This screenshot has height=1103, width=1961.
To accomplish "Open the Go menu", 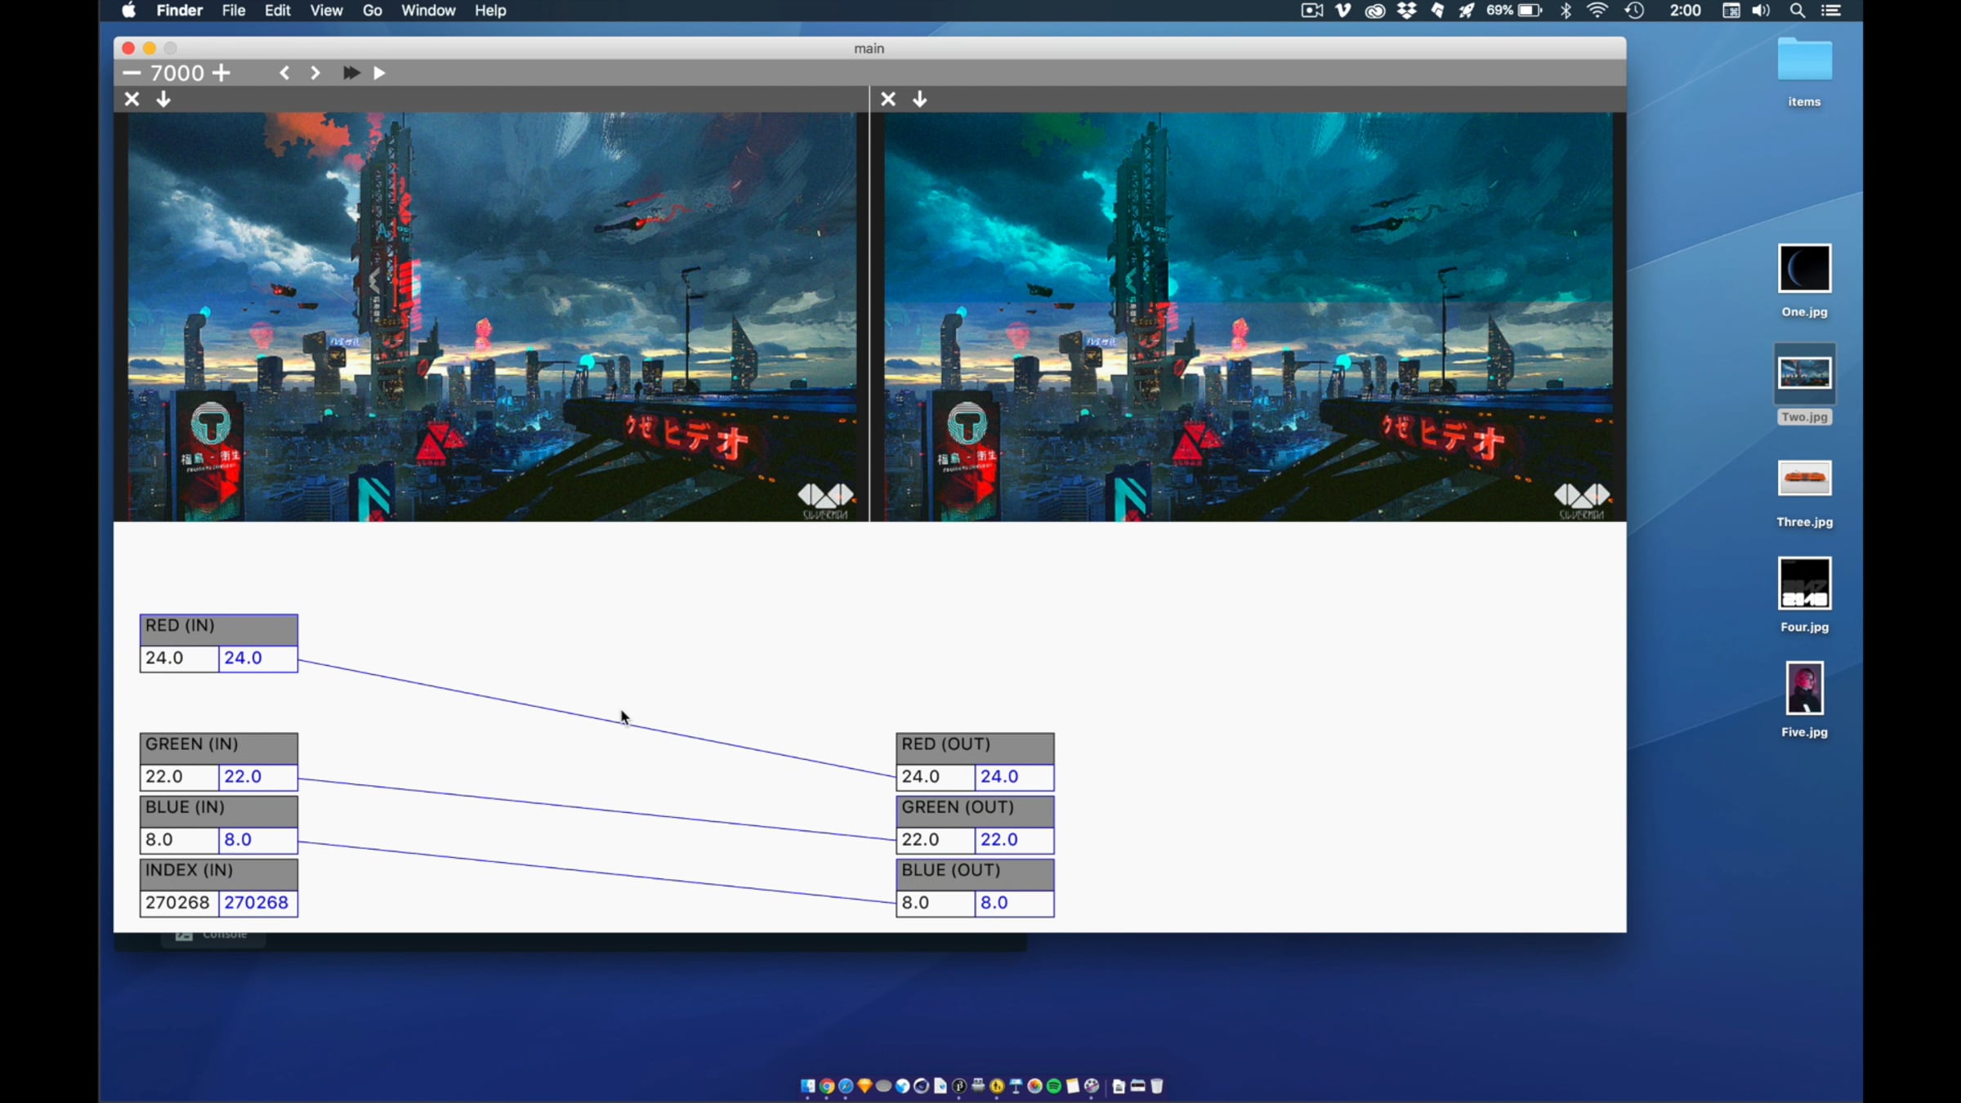I will pos(373,11).
